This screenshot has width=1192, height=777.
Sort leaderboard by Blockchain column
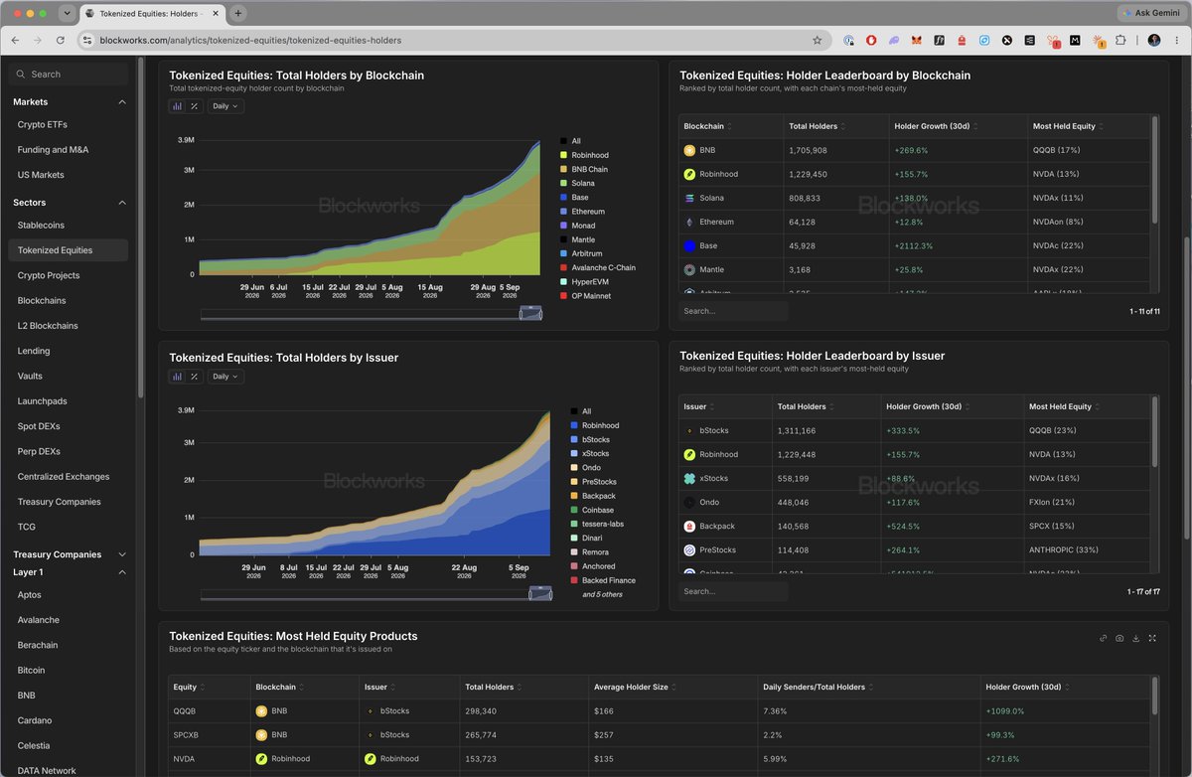coord(707,126)
